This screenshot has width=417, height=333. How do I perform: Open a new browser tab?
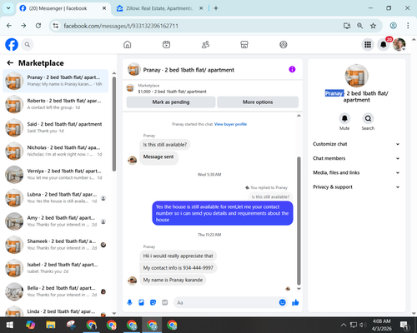pyautogui.click(x=216, y=8)
